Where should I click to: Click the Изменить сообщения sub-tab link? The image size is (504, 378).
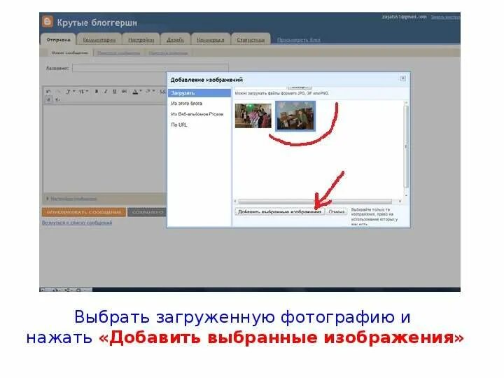(118, 52)
